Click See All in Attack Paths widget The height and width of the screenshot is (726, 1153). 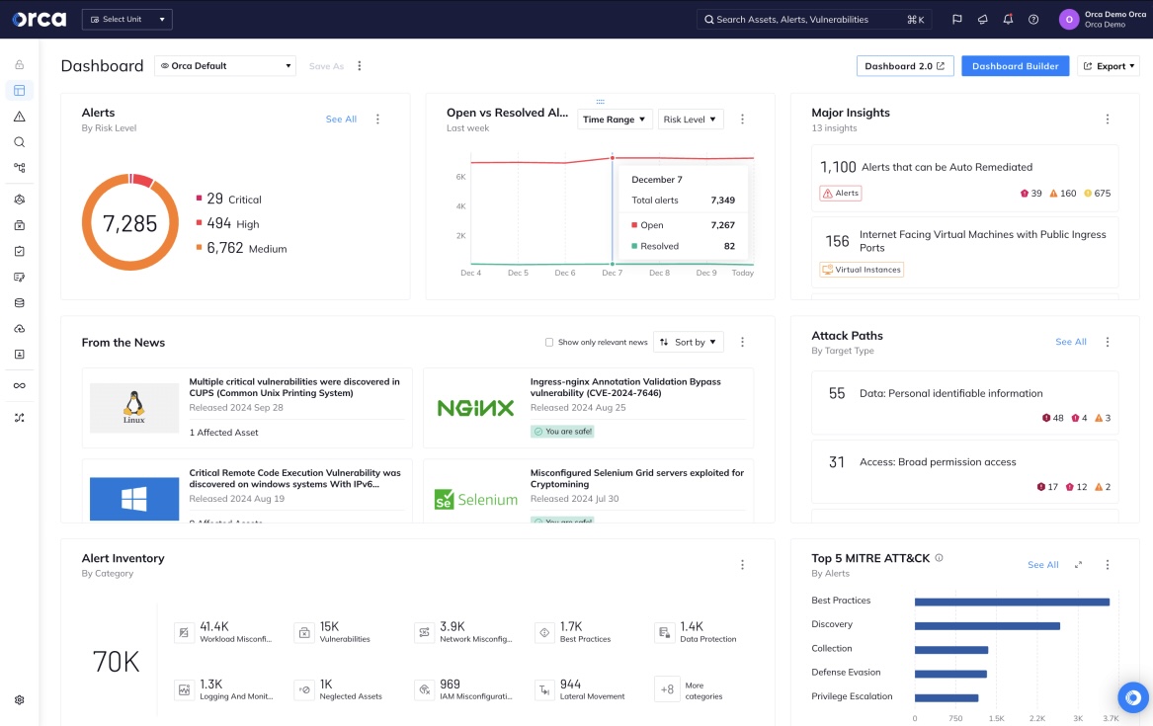(1071, 342)
